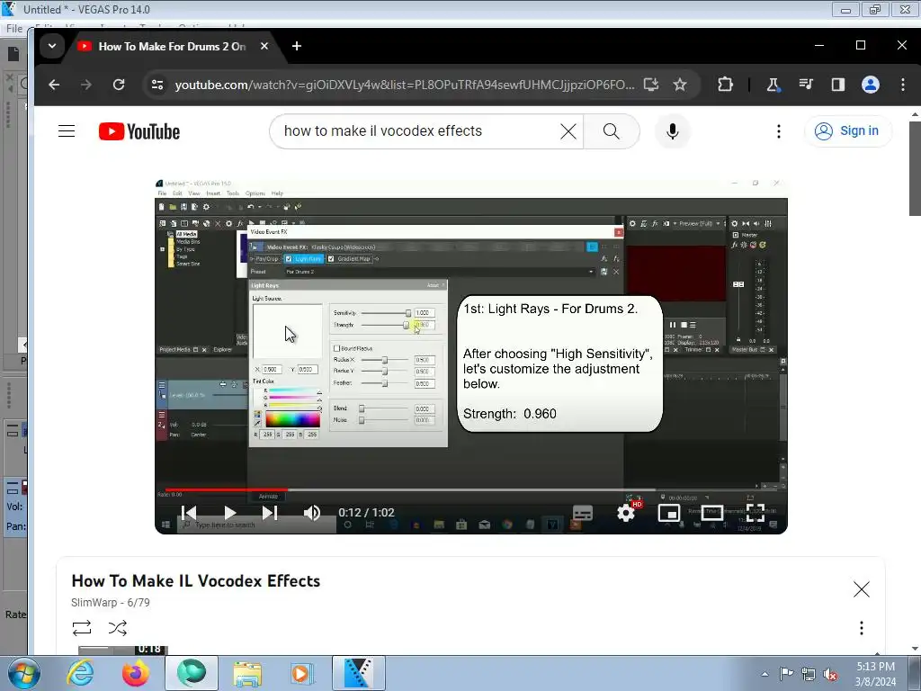
Task: Play the previous video in the playlist
Action: pyautogui.click(x=189, y=513)
